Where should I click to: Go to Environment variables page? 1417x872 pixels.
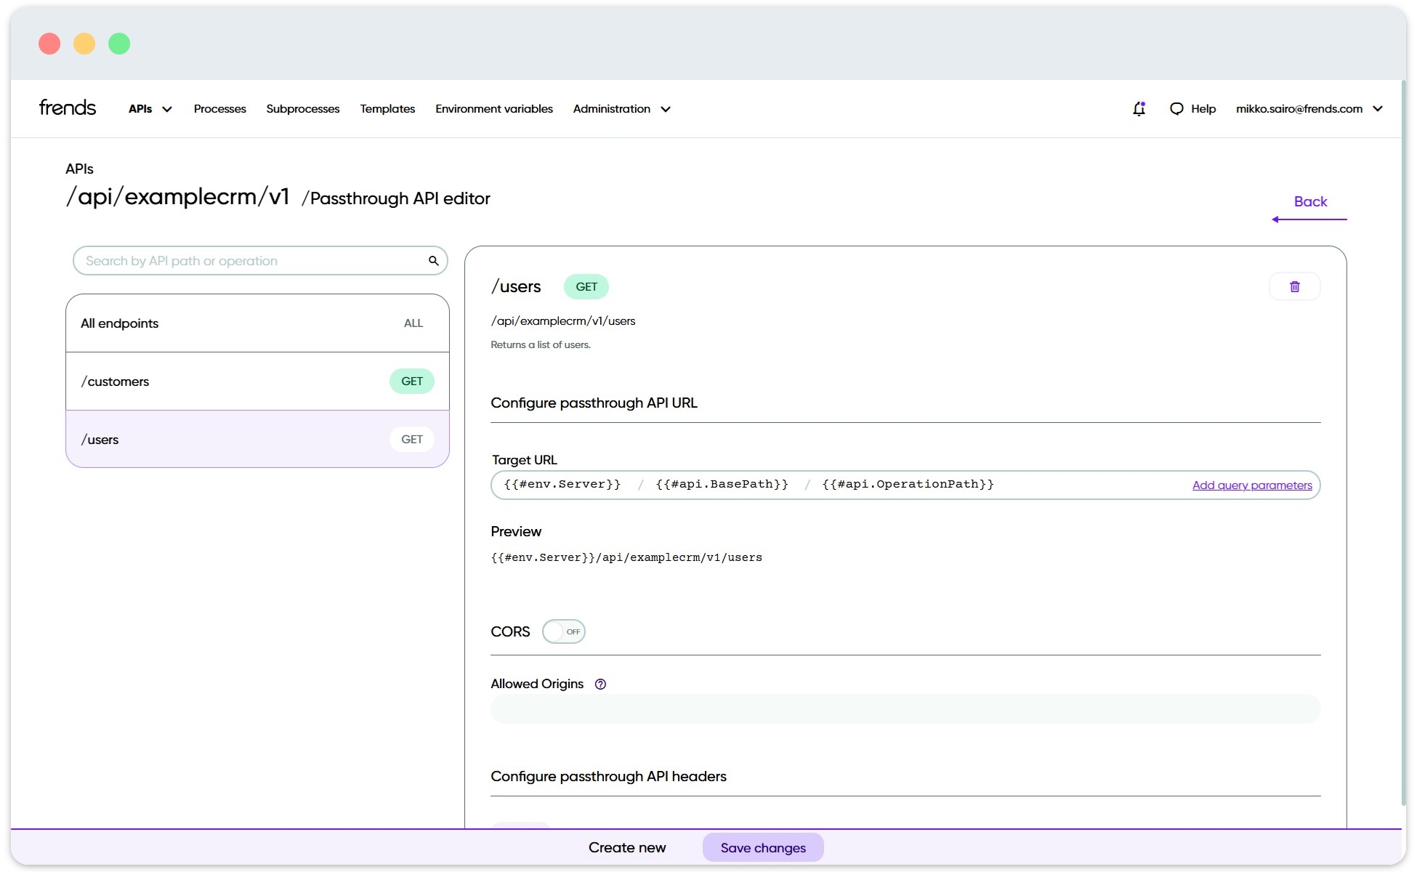(x=493, y=109)
